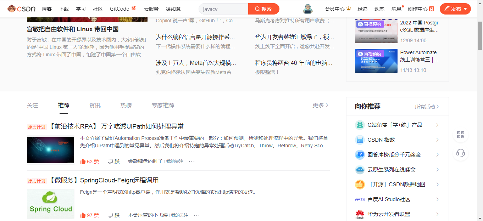Open article 宫敏把自由软件和 Linux 带回中国
This screenshot has height=221, width=483.
tap(73, 29)
